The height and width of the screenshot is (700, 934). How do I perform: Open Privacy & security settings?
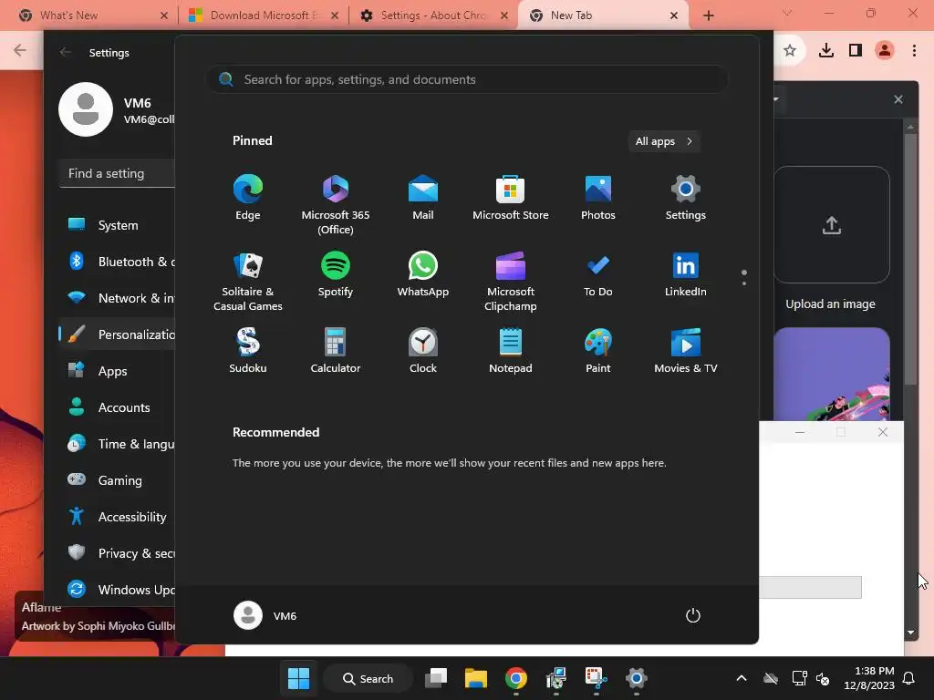(x=118, y=553)
